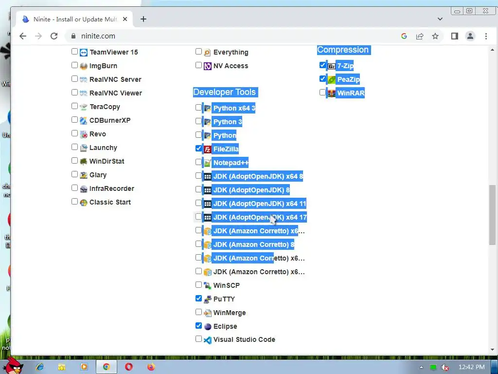Click the Classic Start icon
Image resolution: width=498 pixels, height=374 pixels.
click(84, 203)
